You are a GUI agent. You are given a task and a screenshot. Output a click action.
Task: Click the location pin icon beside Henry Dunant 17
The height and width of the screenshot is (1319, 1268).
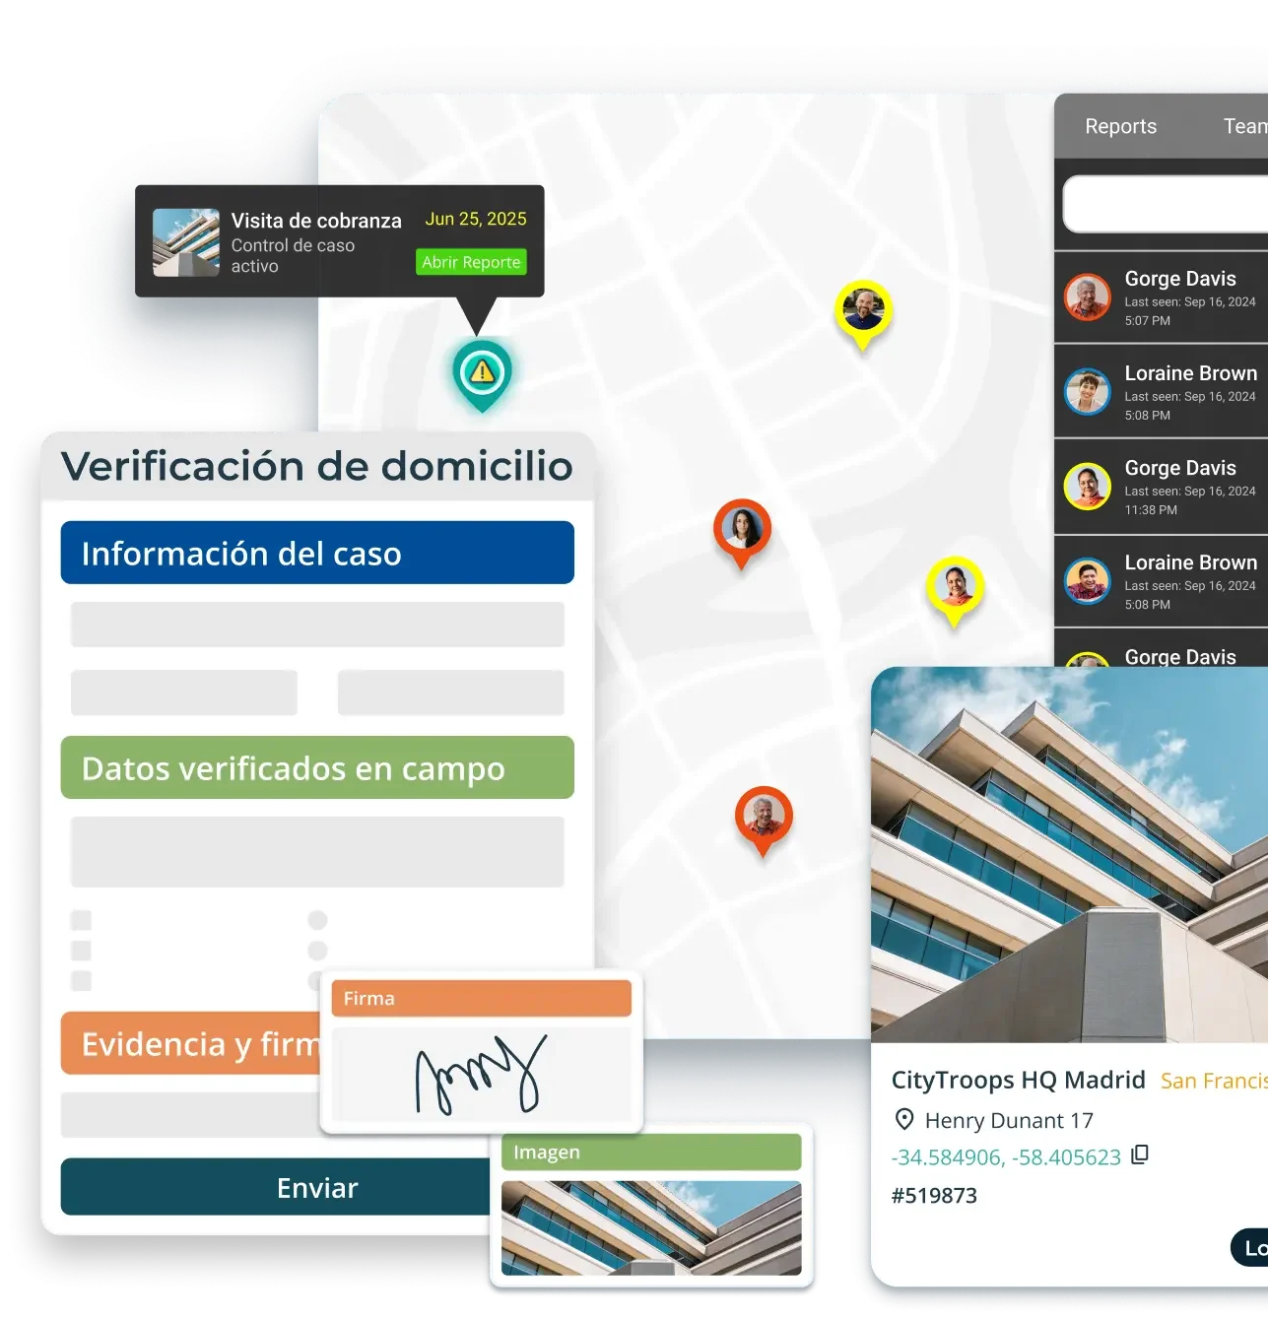click(x=903, y=1120)
